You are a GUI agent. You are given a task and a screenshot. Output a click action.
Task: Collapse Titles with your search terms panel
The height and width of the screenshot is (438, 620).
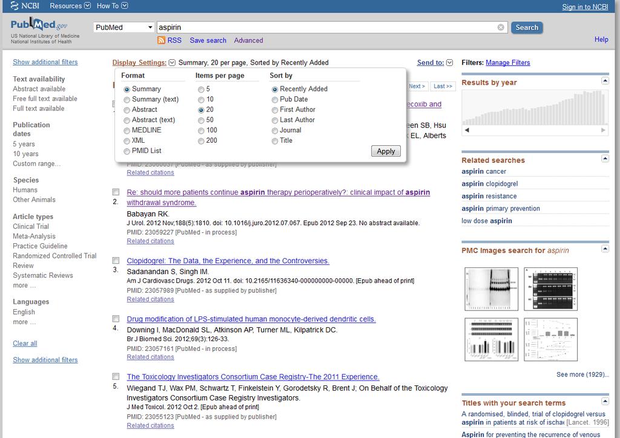605,401
